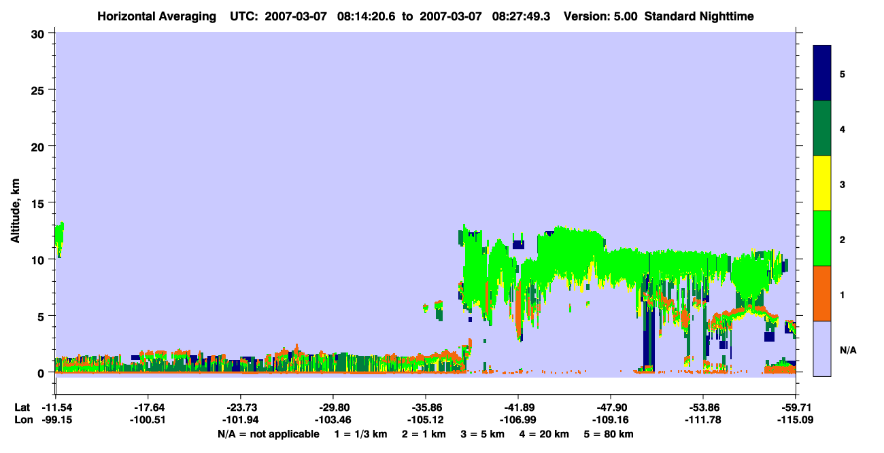Click the legend entry '3 = 5 km'

(483, 434)
